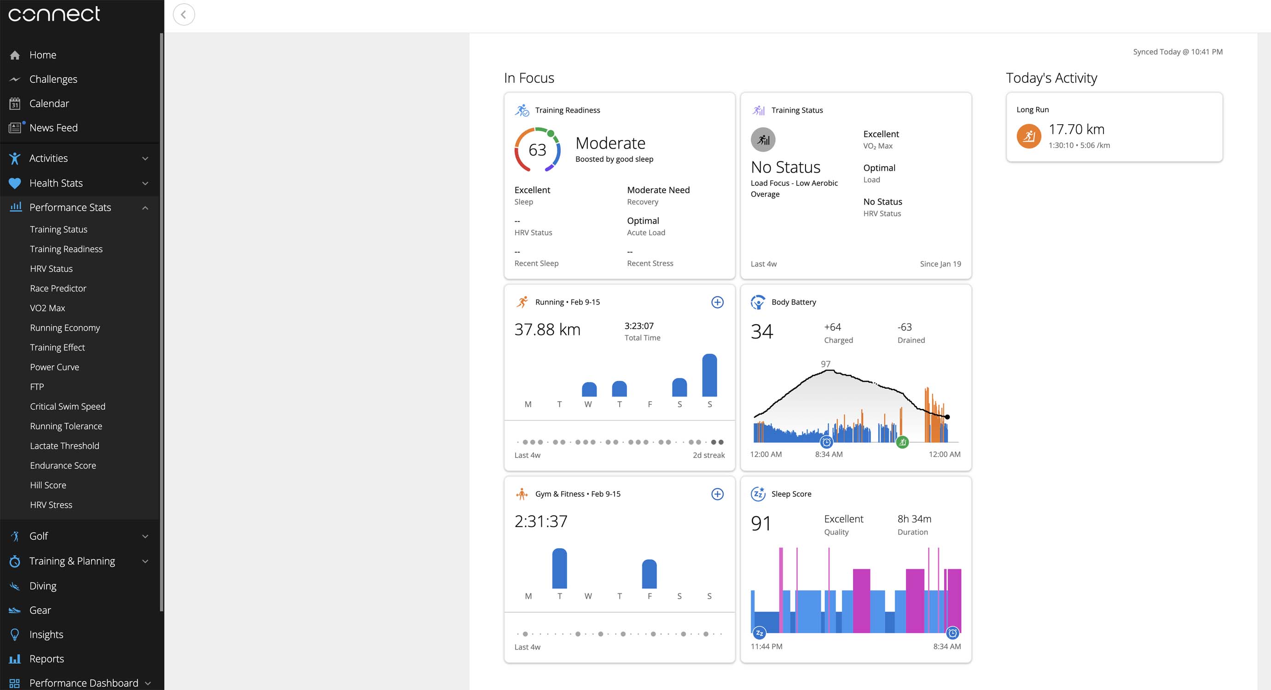Click the green activity marker on the Body Battery chart
Screen dimensions: 1271x690
[902, 442]
